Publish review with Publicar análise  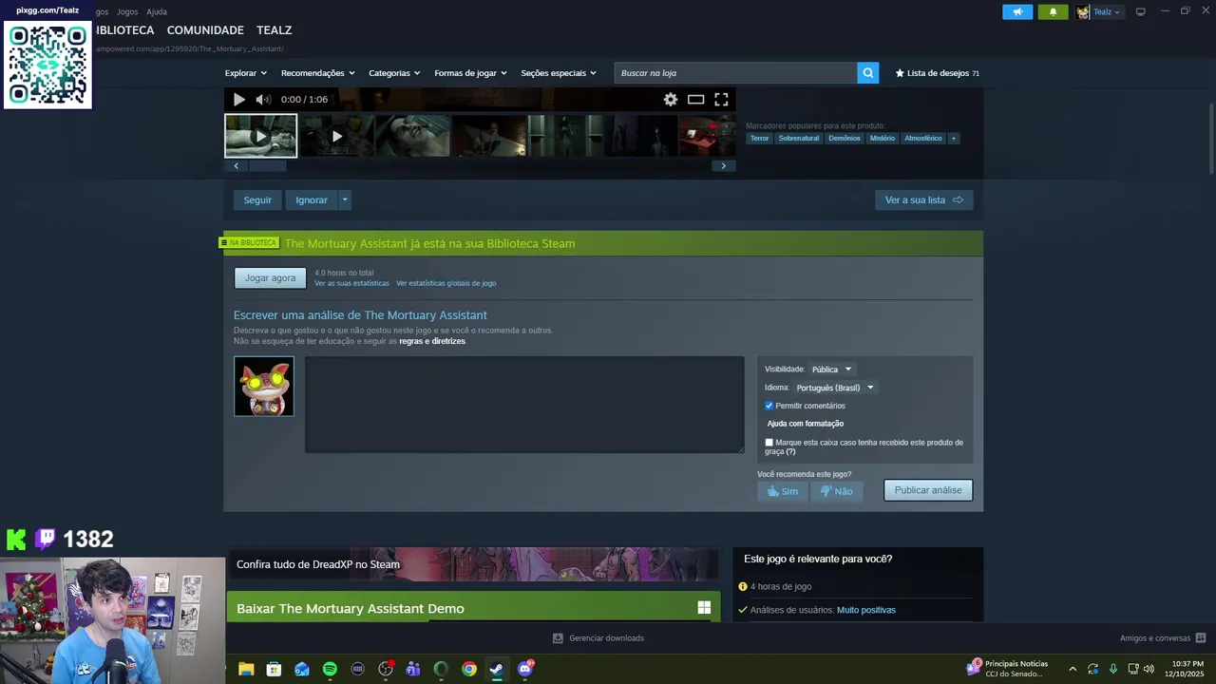pos(928,490)
